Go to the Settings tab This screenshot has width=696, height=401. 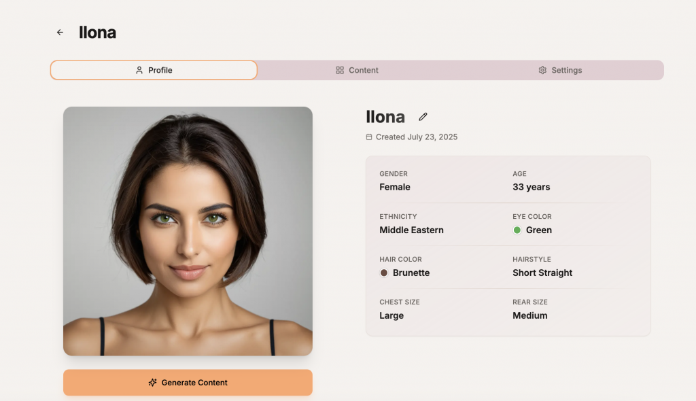560,70
